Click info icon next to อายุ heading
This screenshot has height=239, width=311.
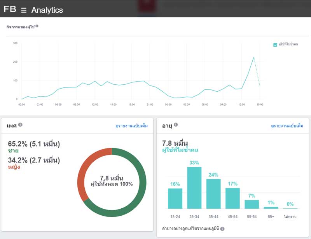(x=176, y=125)
